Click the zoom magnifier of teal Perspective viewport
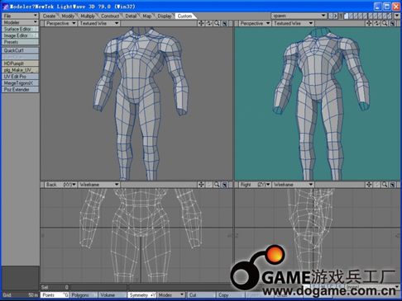402x301 pixels. click(x=385, y=23)
